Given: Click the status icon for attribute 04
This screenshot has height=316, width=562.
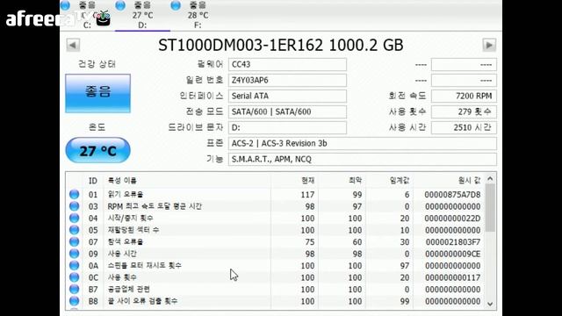Looking at the screenshot, I should (x=74, y=218).
